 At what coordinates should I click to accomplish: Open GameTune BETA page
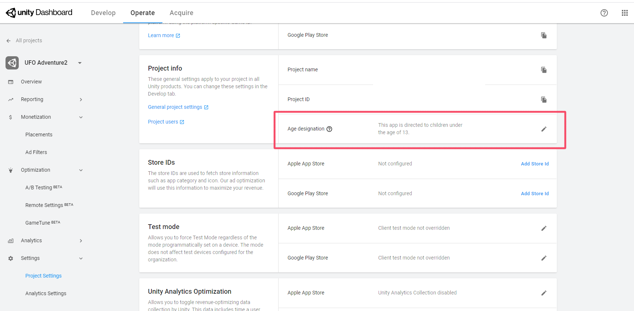[x=43, y=223]
